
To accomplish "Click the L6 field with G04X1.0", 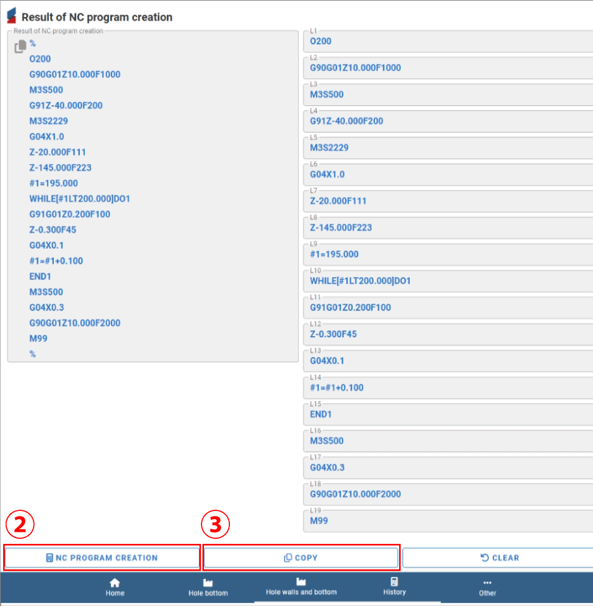I will 448,174.
